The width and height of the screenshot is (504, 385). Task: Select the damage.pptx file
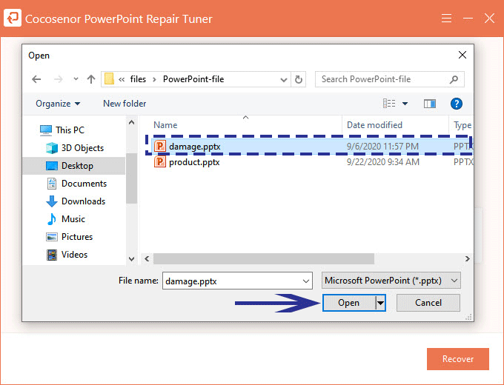click(x=312, y=147)
